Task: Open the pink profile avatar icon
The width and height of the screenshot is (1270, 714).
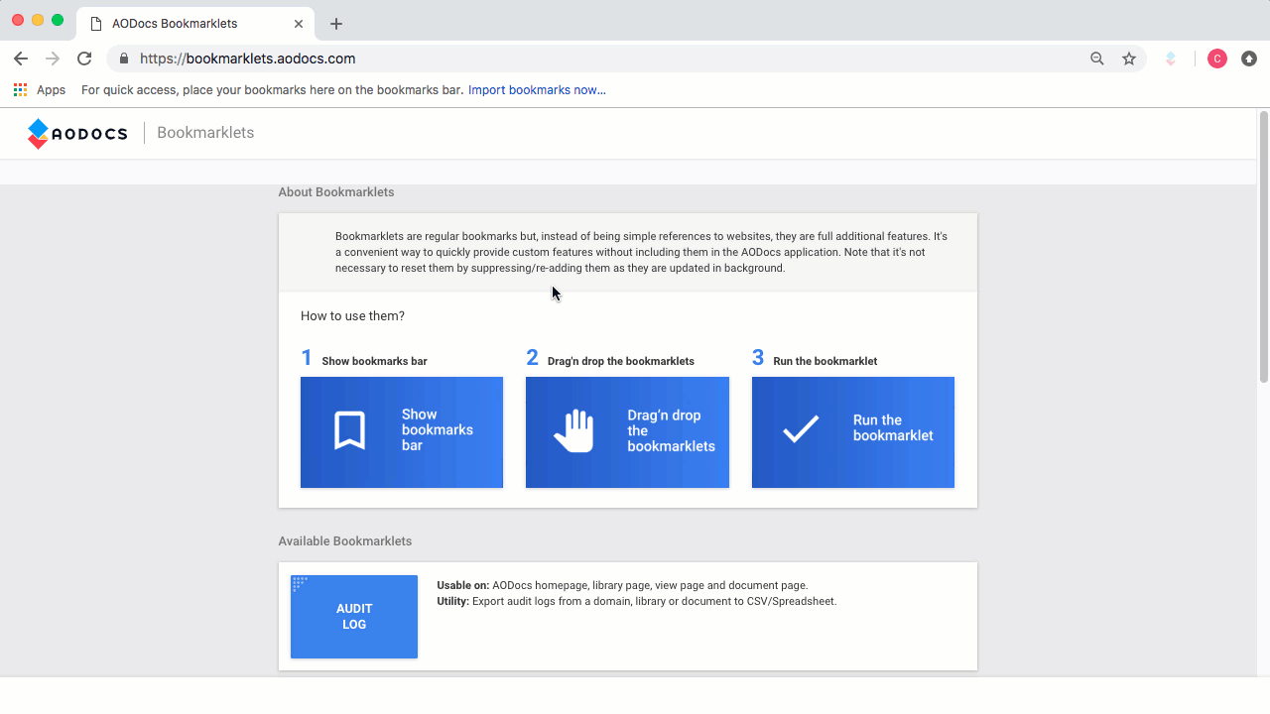Action: pos(1217,59)
